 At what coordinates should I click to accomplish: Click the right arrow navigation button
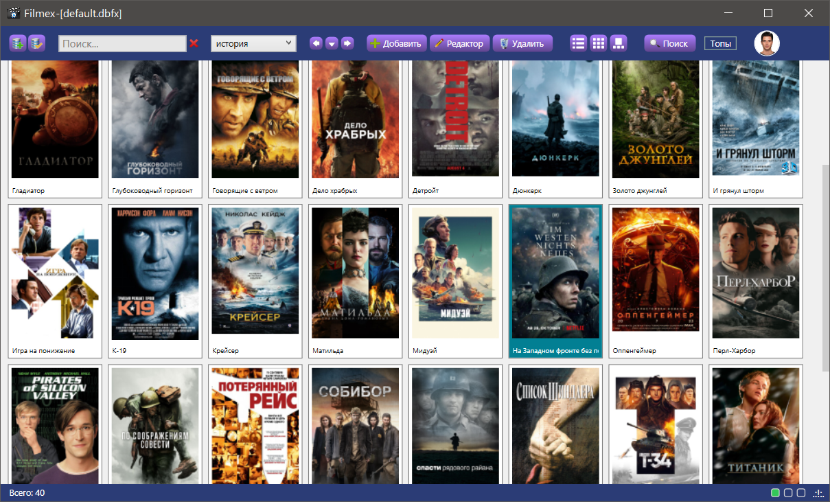[347, 43]
